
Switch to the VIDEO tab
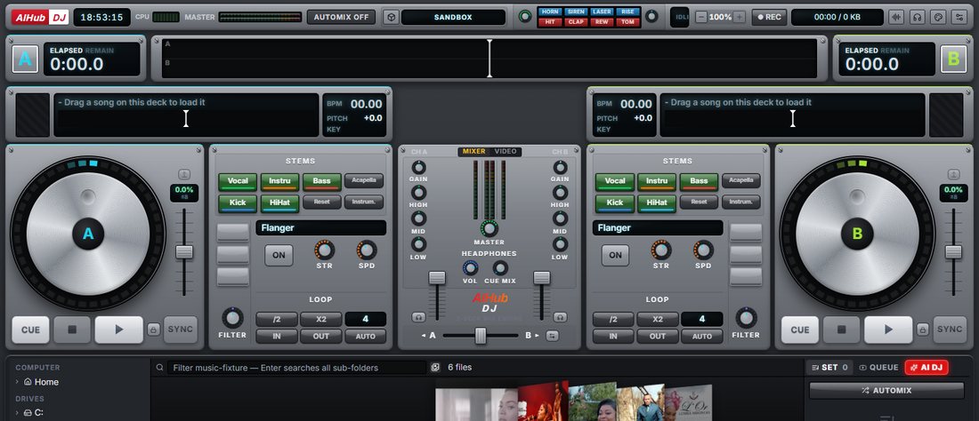[x=506, y=151]
